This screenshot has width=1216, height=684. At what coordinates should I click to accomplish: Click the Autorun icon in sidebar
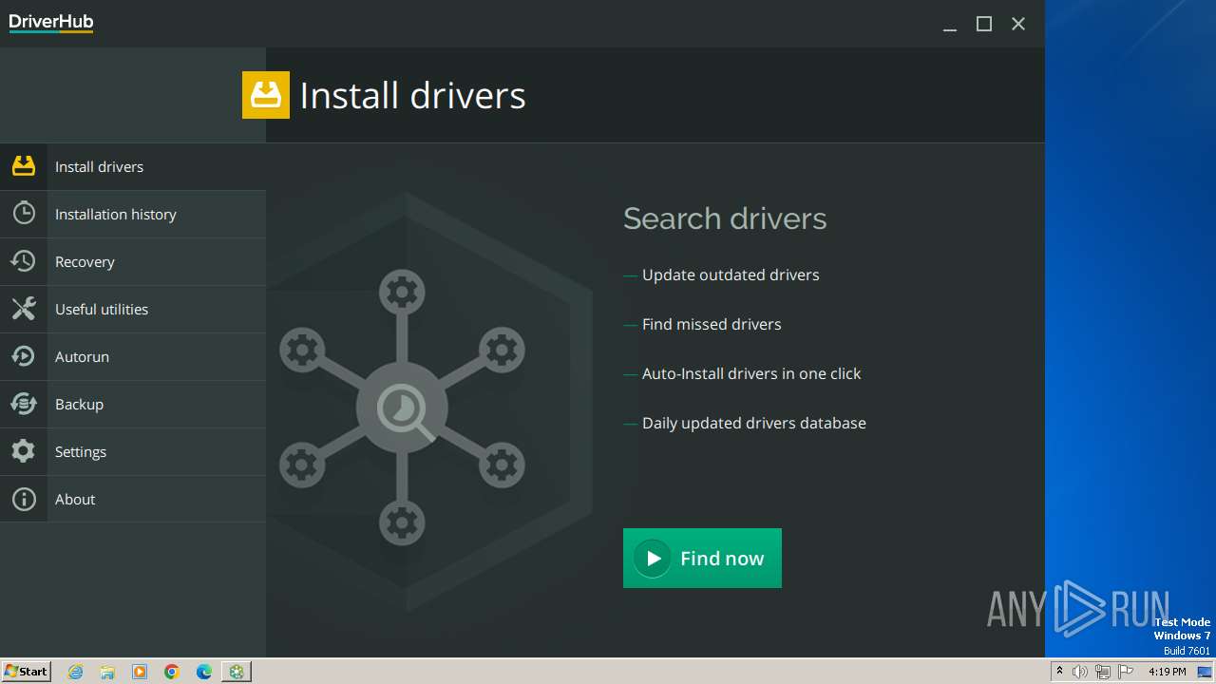coord(24,356)
